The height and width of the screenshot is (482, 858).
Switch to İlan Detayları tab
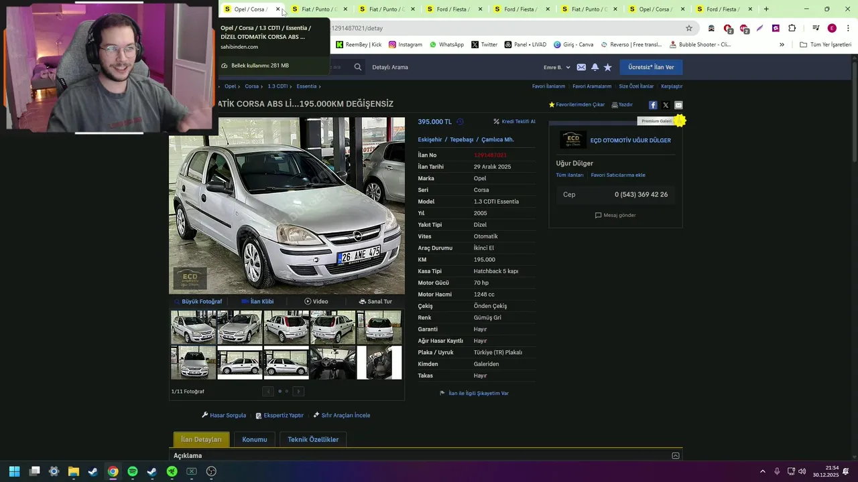point(201,440)
